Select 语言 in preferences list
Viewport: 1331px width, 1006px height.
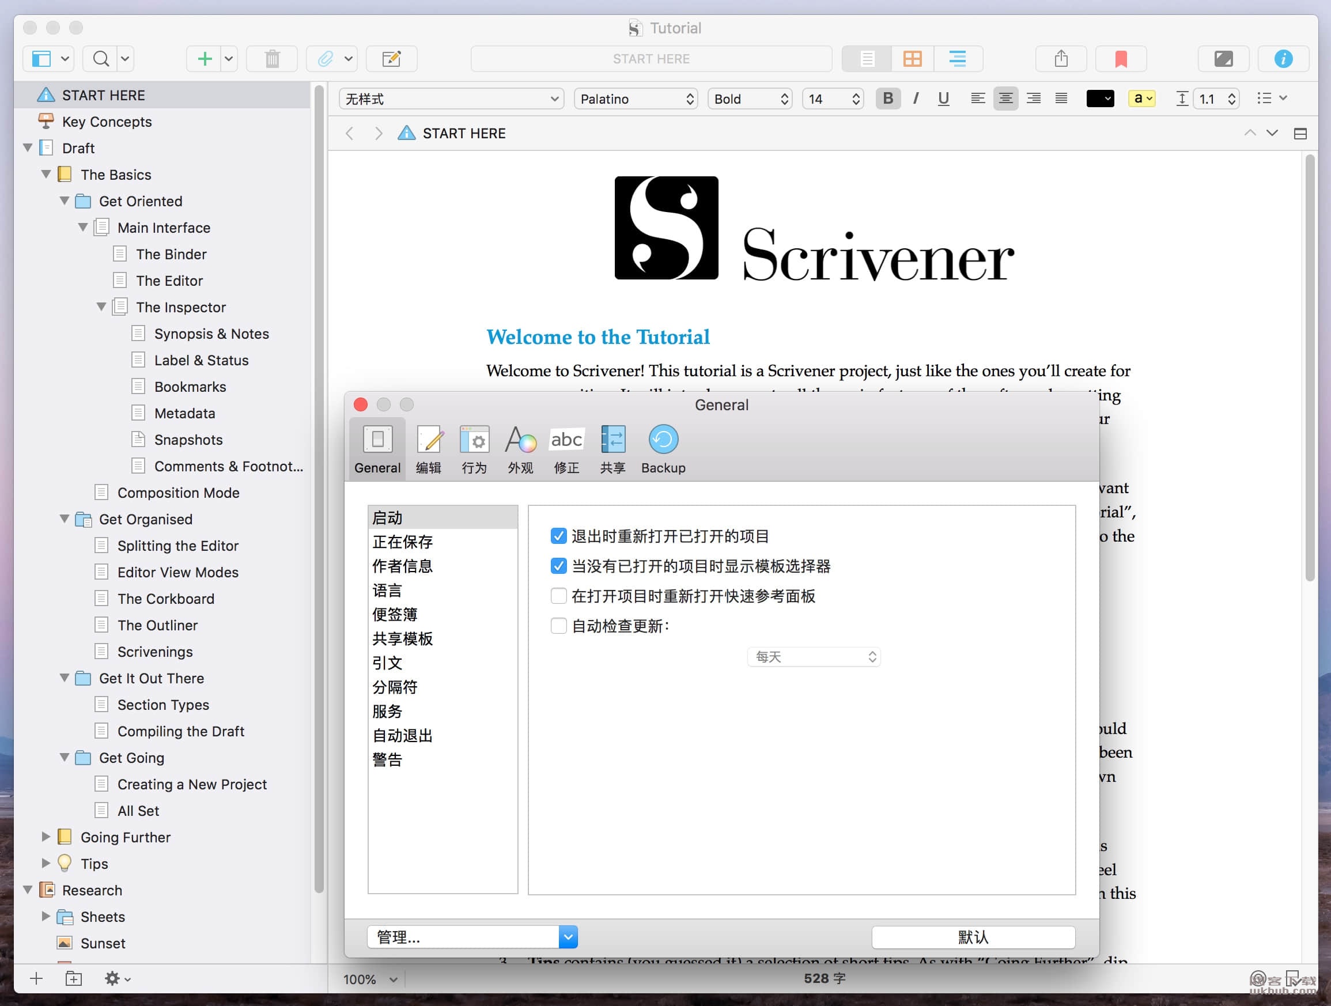pyautogui.click(x=443, y=590)
